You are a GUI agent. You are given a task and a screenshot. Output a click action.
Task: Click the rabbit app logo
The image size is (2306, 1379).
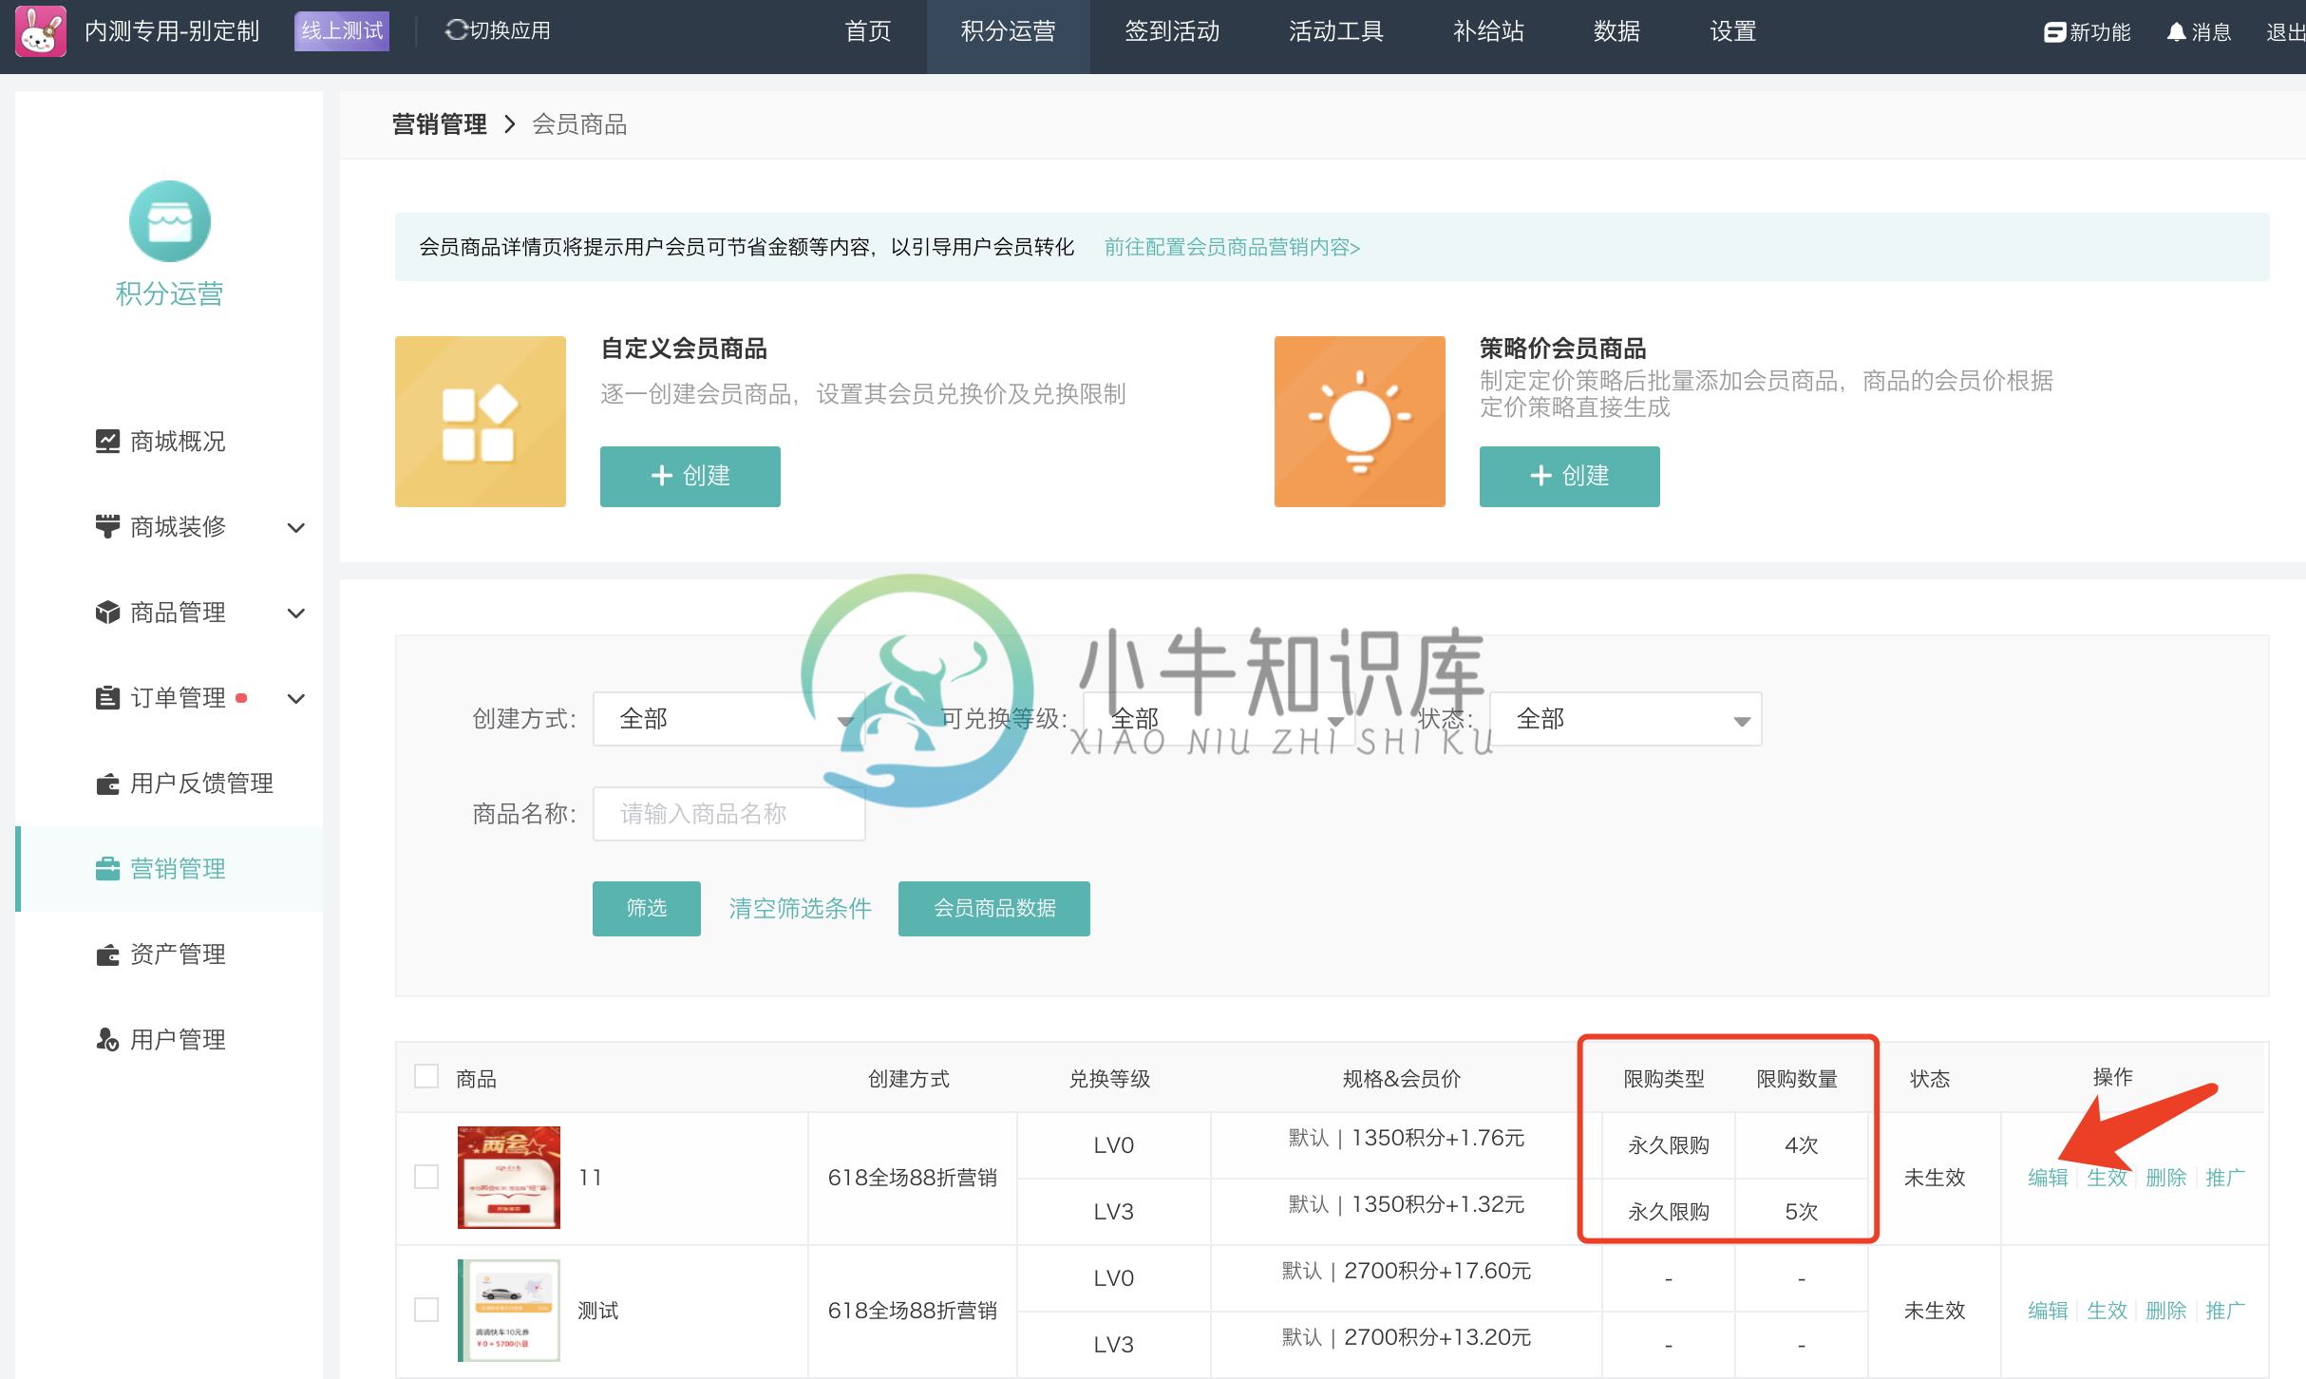(41, 31)
